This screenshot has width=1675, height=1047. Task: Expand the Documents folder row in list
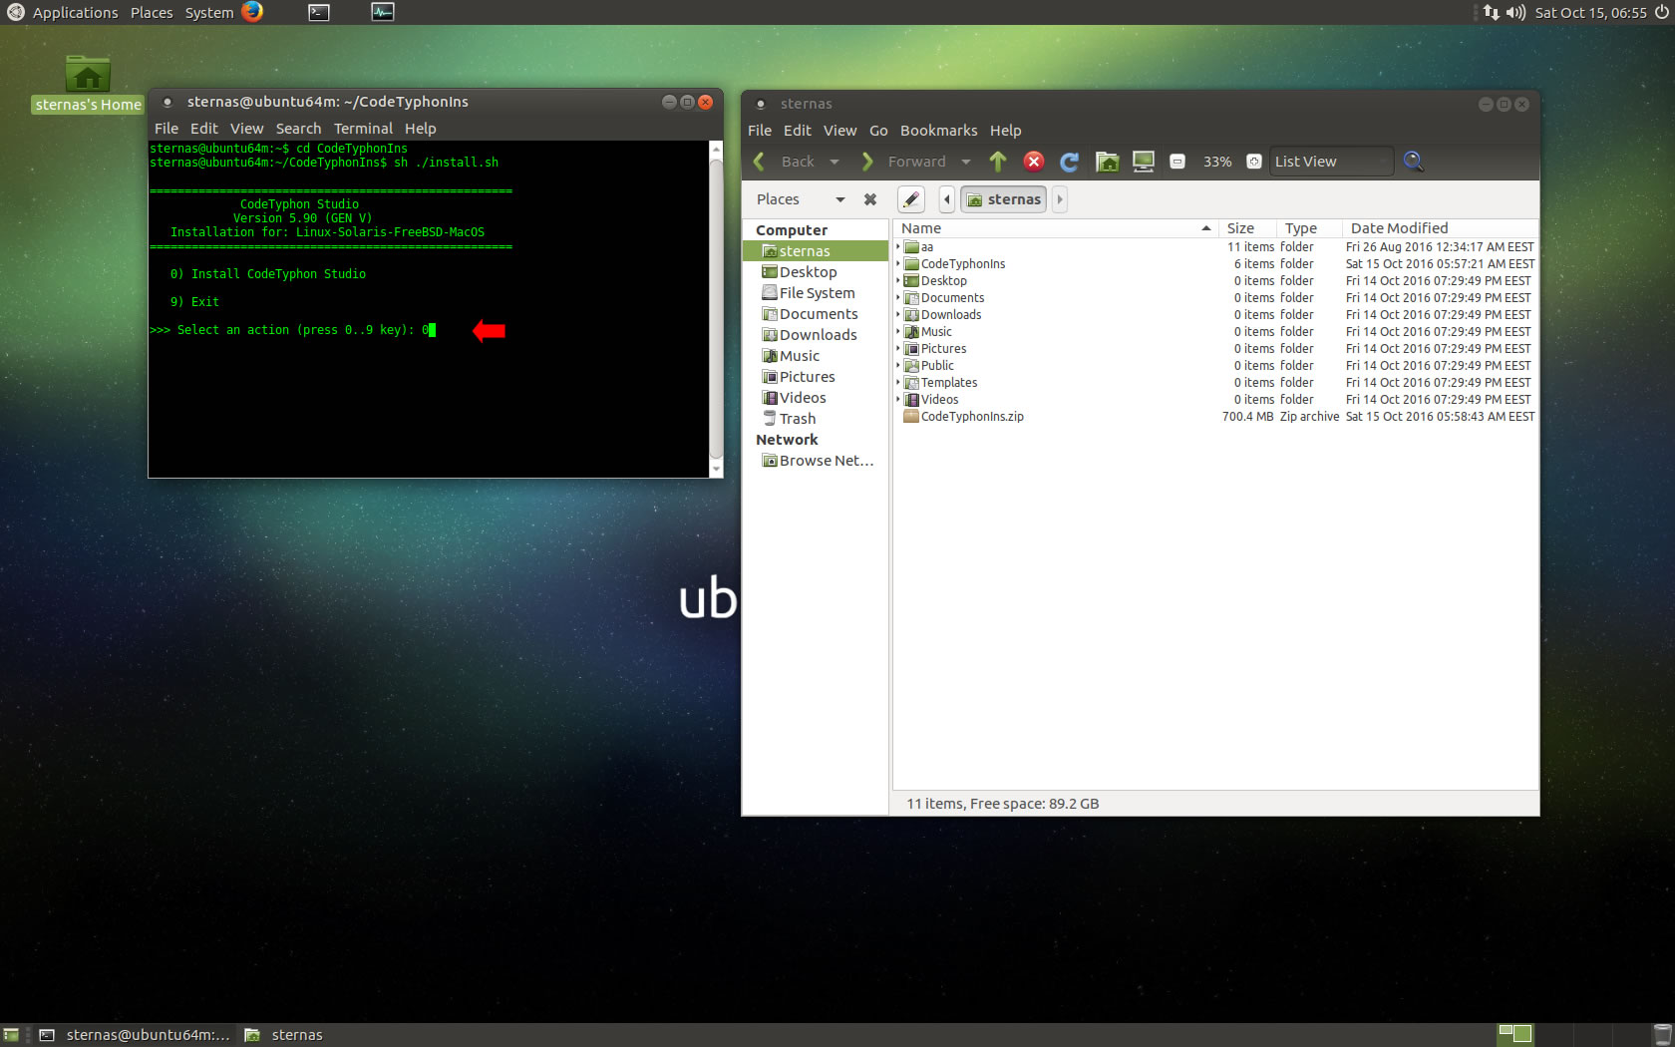(x=898, y=298)
